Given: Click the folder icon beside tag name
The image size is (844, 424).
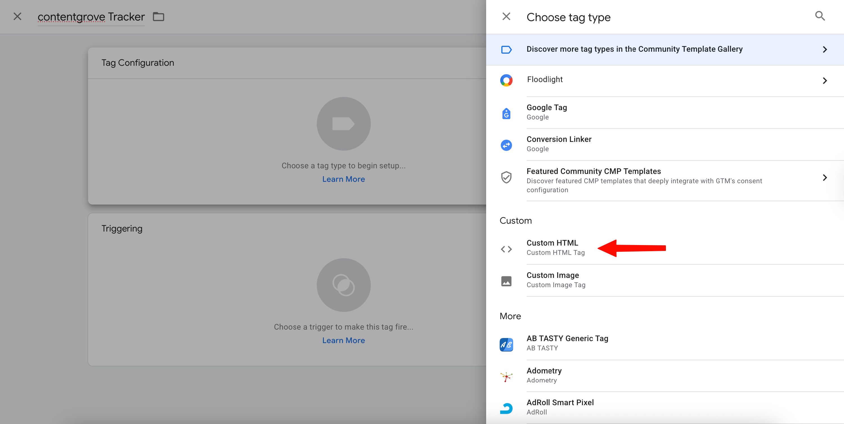Looking at the screenshot, I should tap(159, 16).
